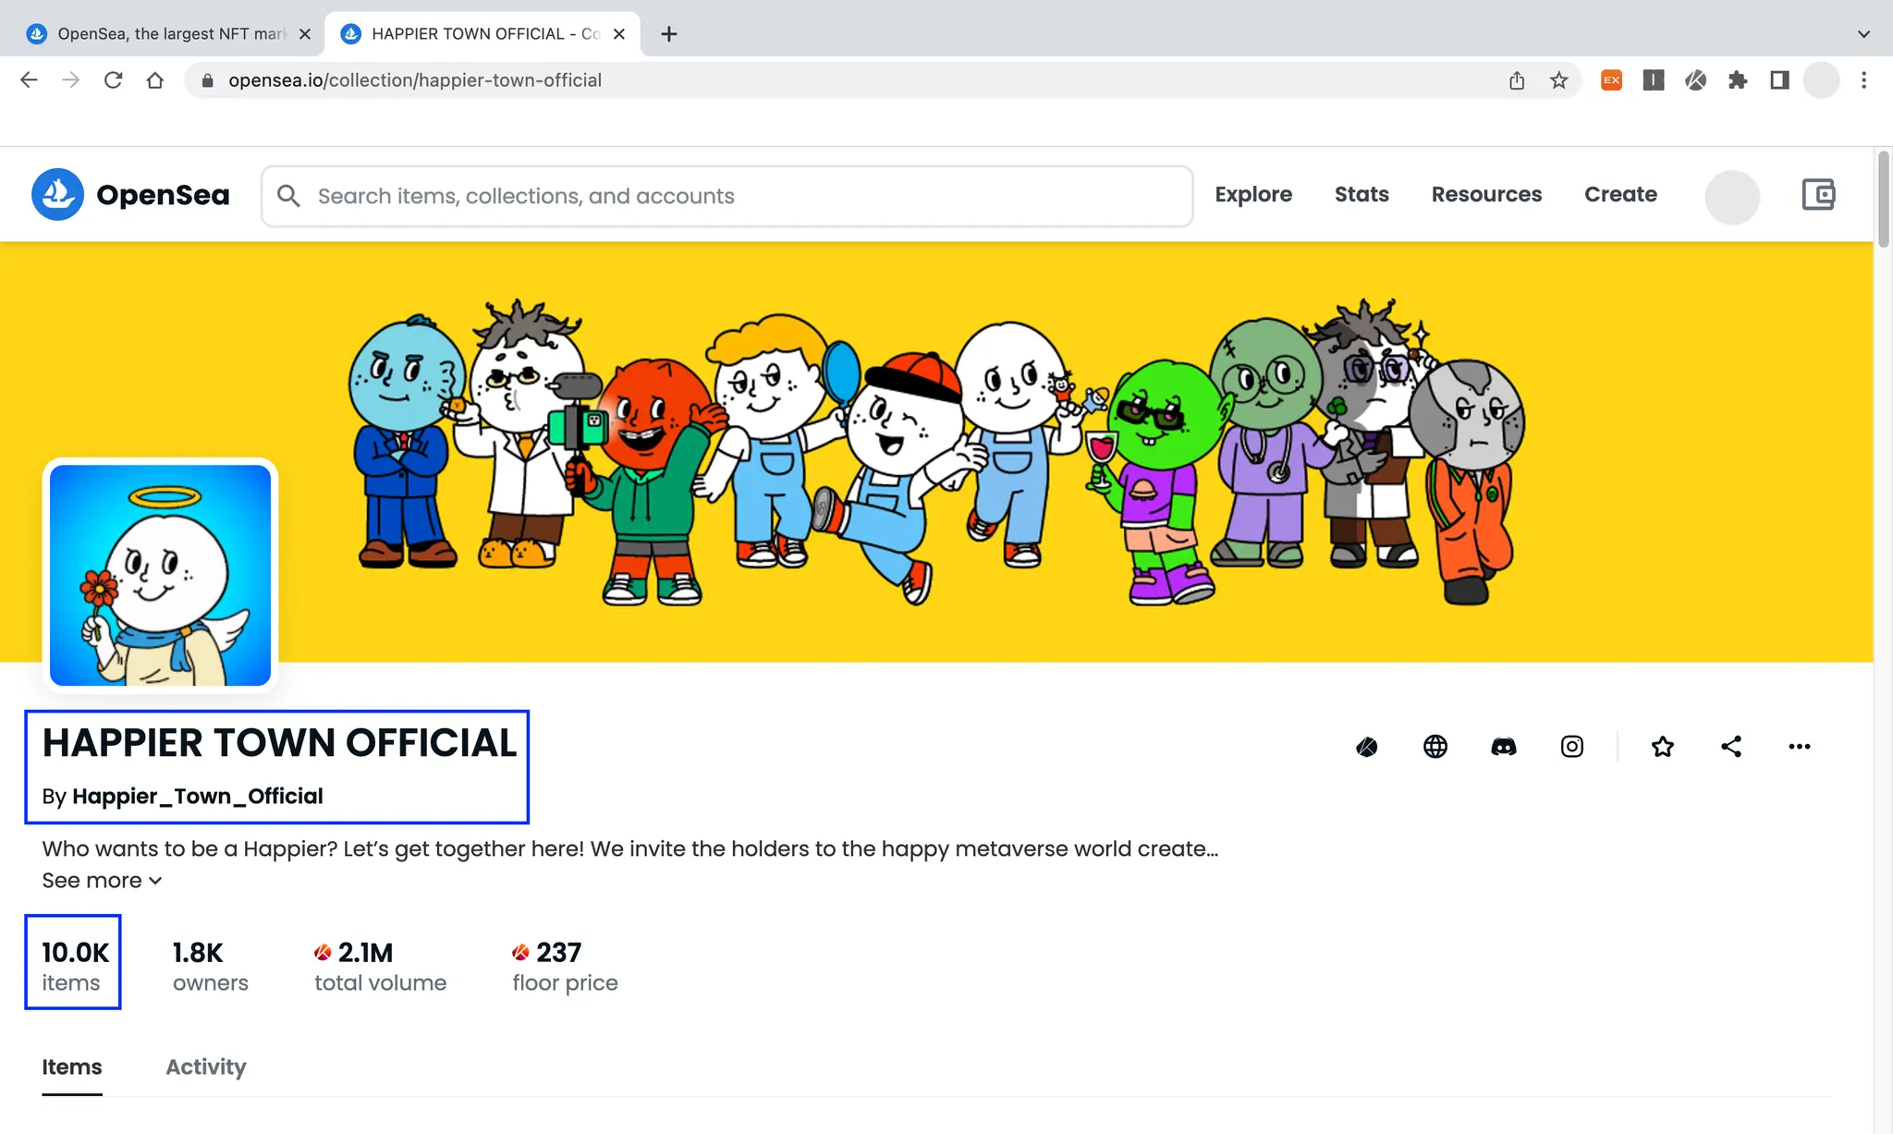This screenshot has width=1893, height=1134.
Task: Click the share collection icon
Action: coord(1730,746)
